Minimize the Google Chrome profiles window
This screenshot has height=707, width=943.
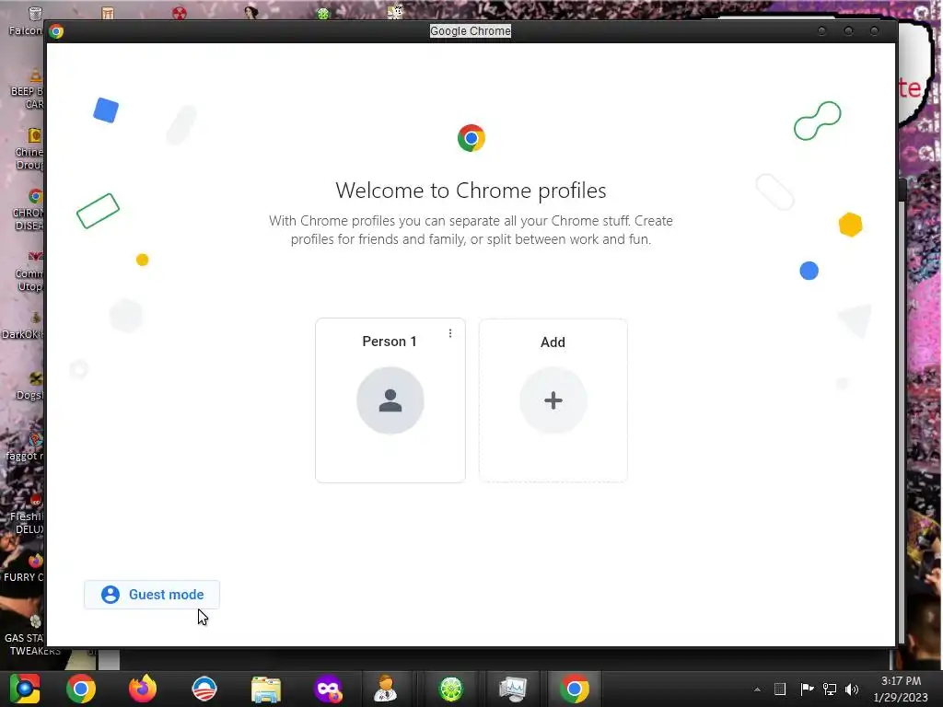point(821,30)
